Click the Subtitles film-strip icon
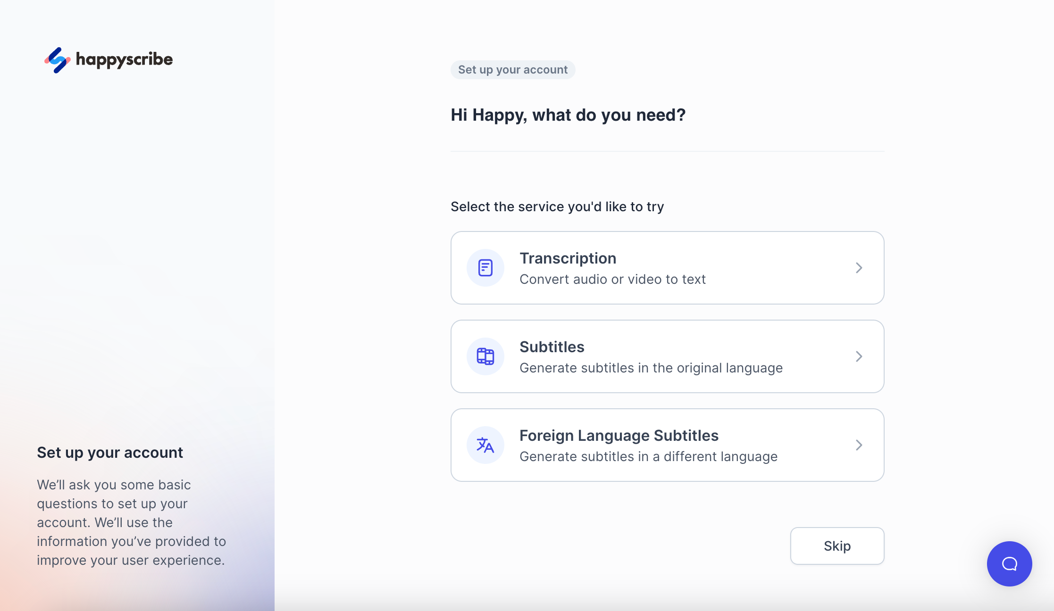Screen dimensions: 1054x611 tap(485, 356)
